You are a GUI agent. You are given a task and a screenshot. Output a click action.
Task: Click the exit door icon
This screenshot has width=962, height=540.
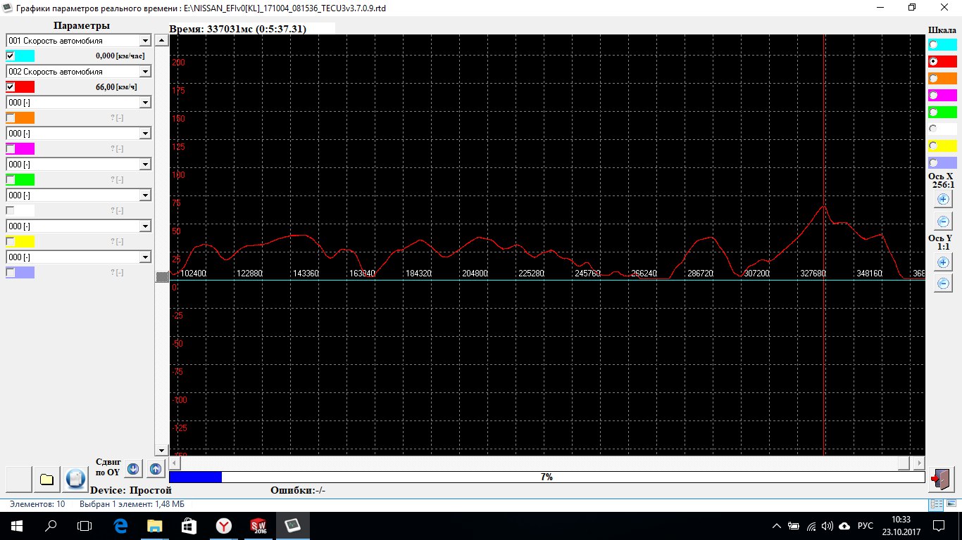click(x=940, y=480)
